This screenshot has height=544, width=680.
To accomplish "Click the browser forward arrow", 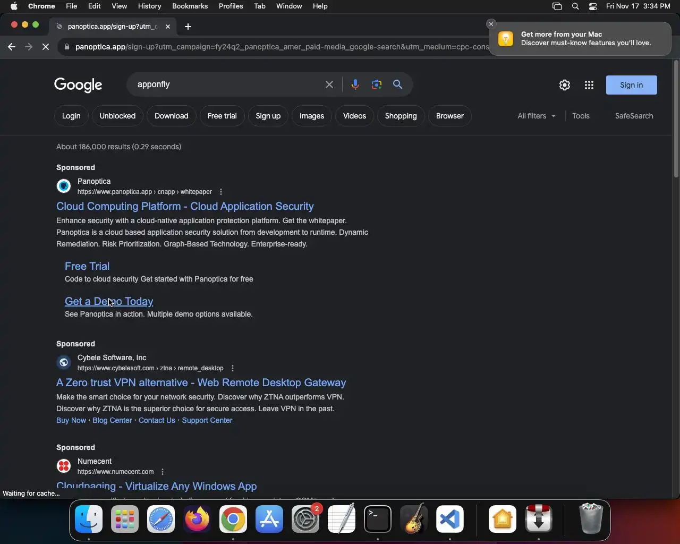I will click(x=29, y=47).
